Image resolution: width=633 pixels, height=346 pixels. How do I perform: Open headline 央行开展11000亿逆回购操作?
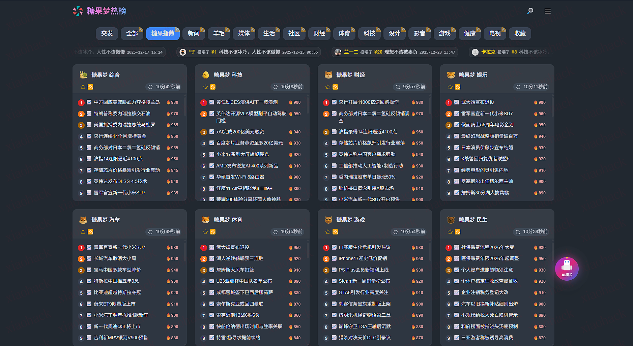(x=369, y=102)
